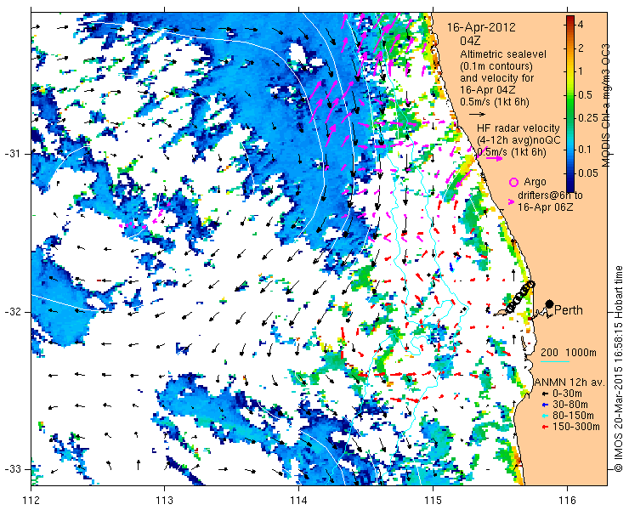629x510 pixels.
Task: Click the Argo magenta circle legend symbol
Action: pyautogui.click(x=513, y=182)
